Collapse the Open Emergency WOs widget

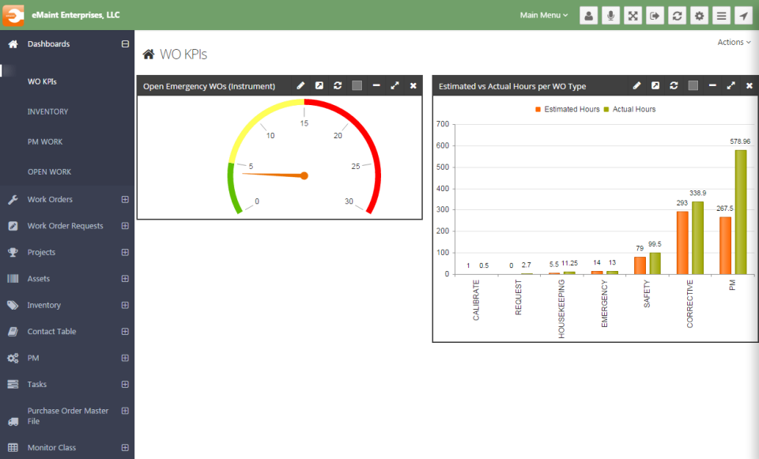[376, 85]
